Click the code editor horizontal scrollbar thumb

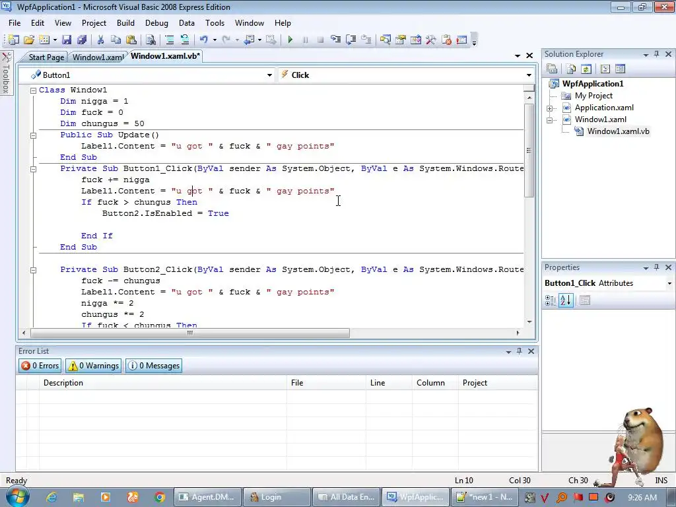pyautogui.click(x=190, y=333)
